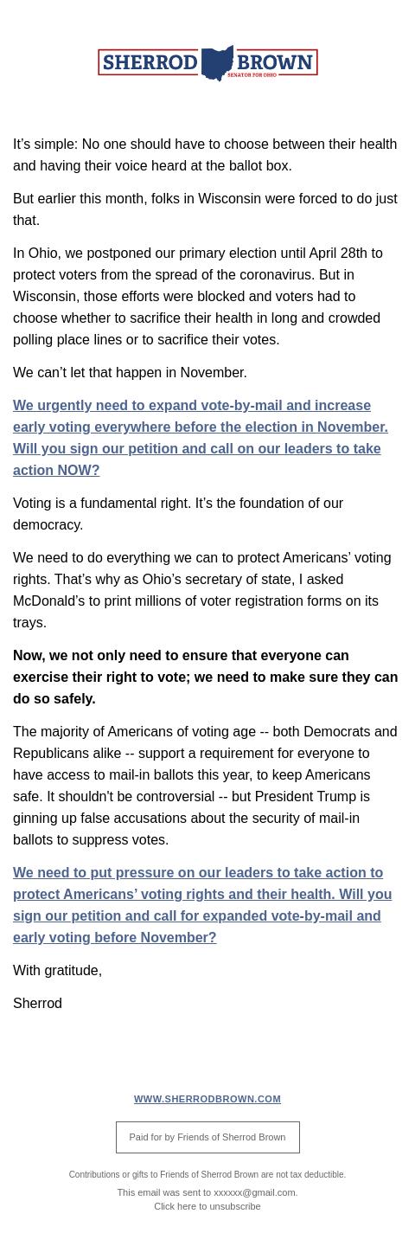Open the urgent vote-by-mail petition link
Screen dimensions: 415x1246
[x=201, y=438]
